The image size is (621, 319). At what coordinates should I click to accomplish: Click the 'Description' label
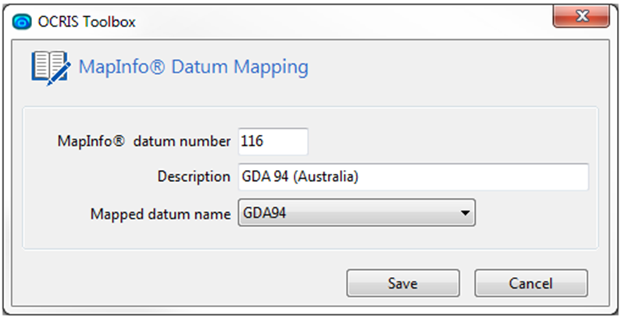point(194,176)
